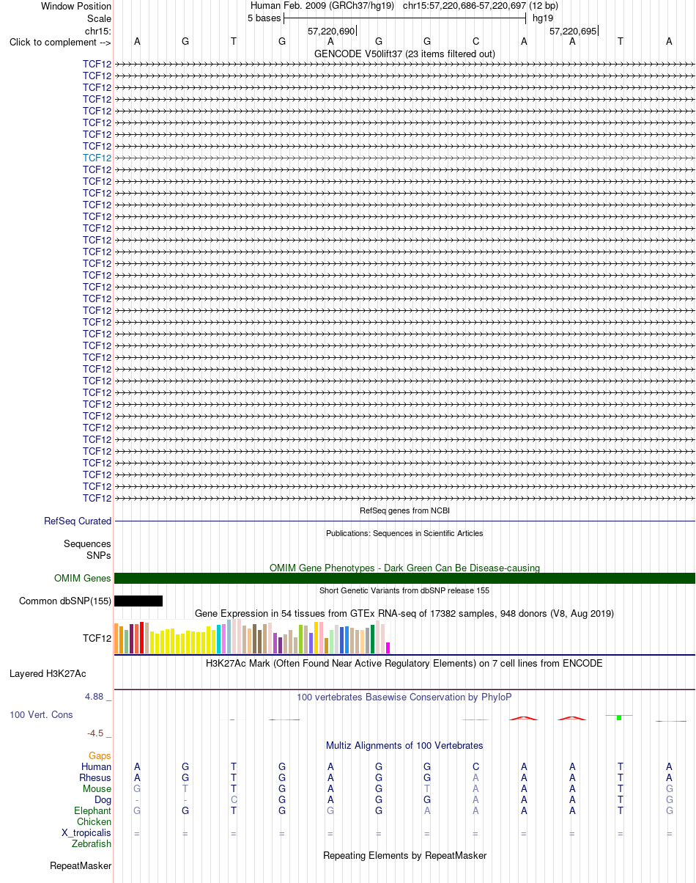Select the Zebrafish alignment row label

click(x=92, y=843)
